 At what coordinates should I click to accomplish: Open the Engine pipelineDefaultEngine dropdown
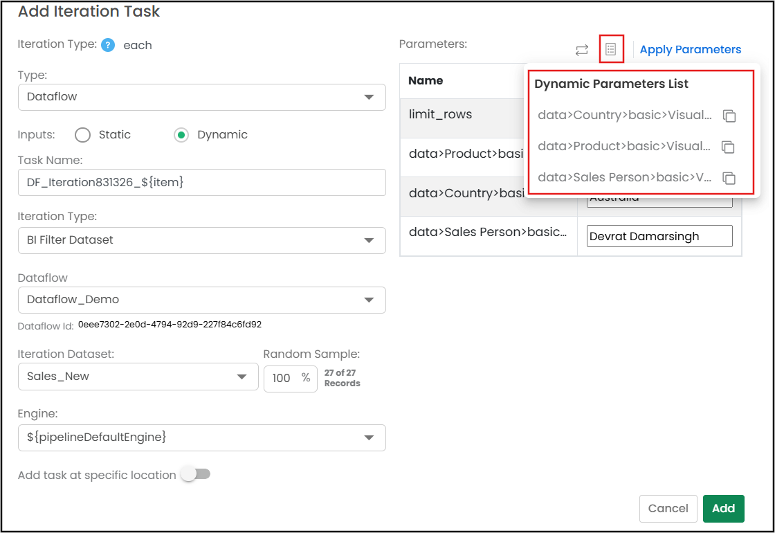coord(201,437)
